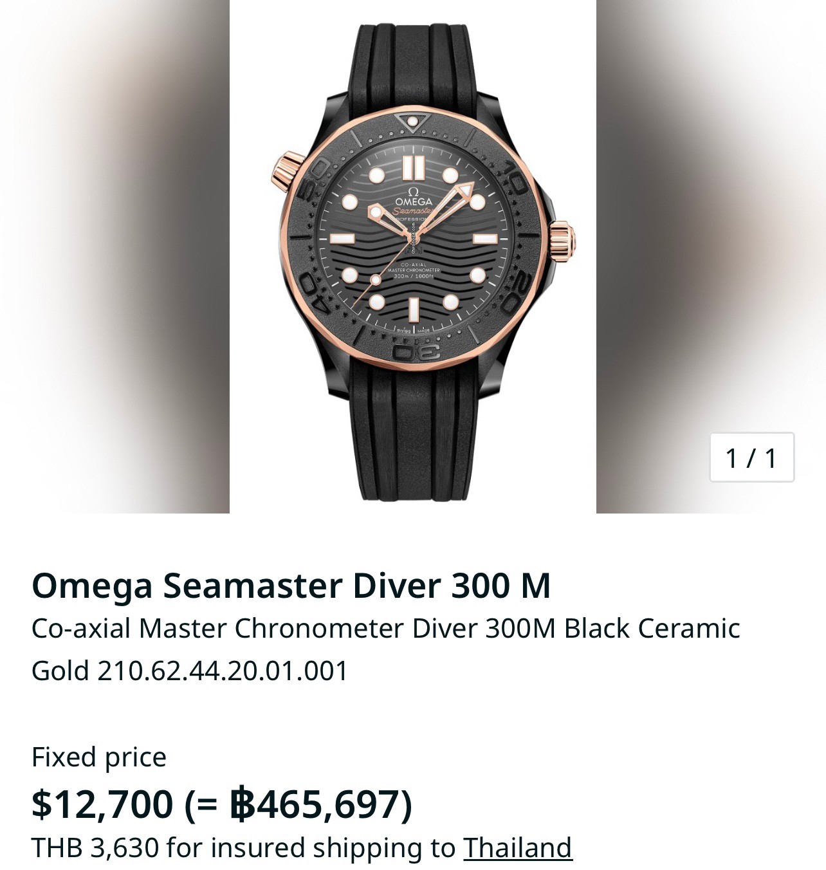Click the 1 / 1 image counter badge
826x870 pixels.
[x=751, y=458]
